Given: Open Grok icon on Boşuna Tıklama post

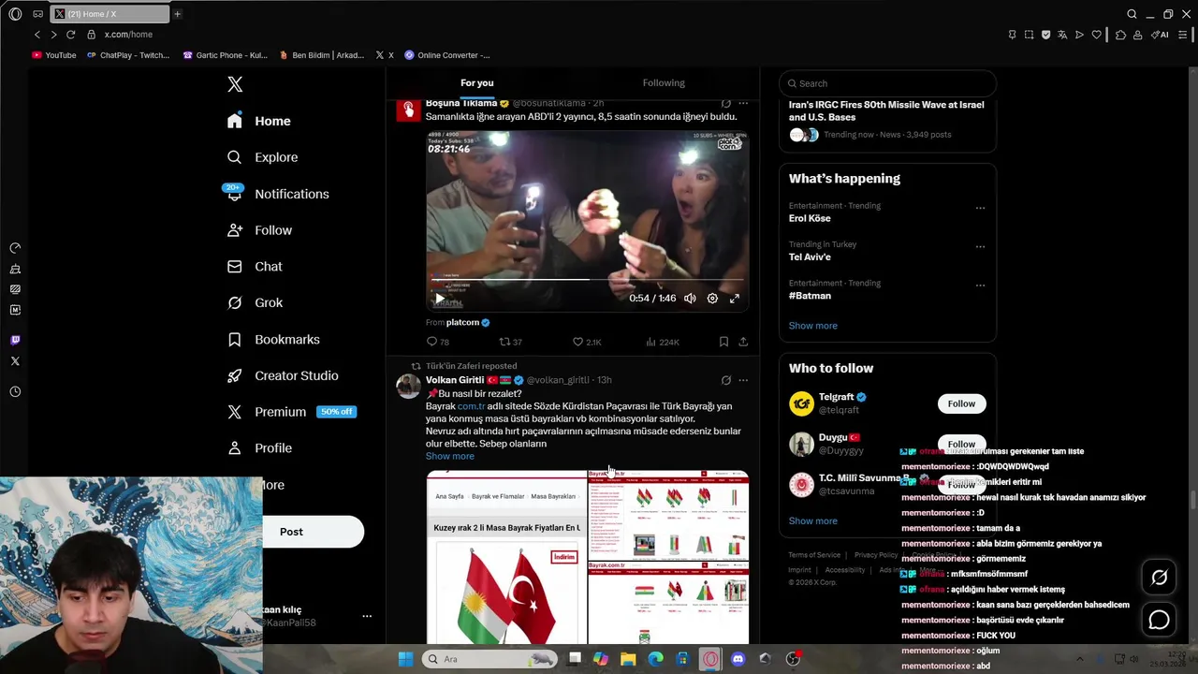Looking at the screenshot, I should click(x=725, y=103).
